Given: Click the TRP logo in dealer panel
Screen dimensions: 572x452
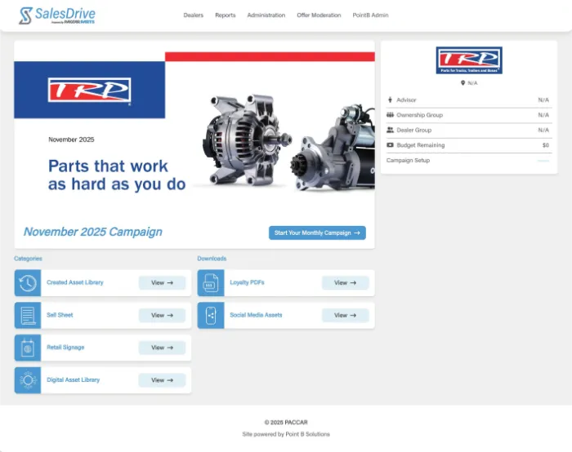Looking at the screenshot, I should coord(469,60).
